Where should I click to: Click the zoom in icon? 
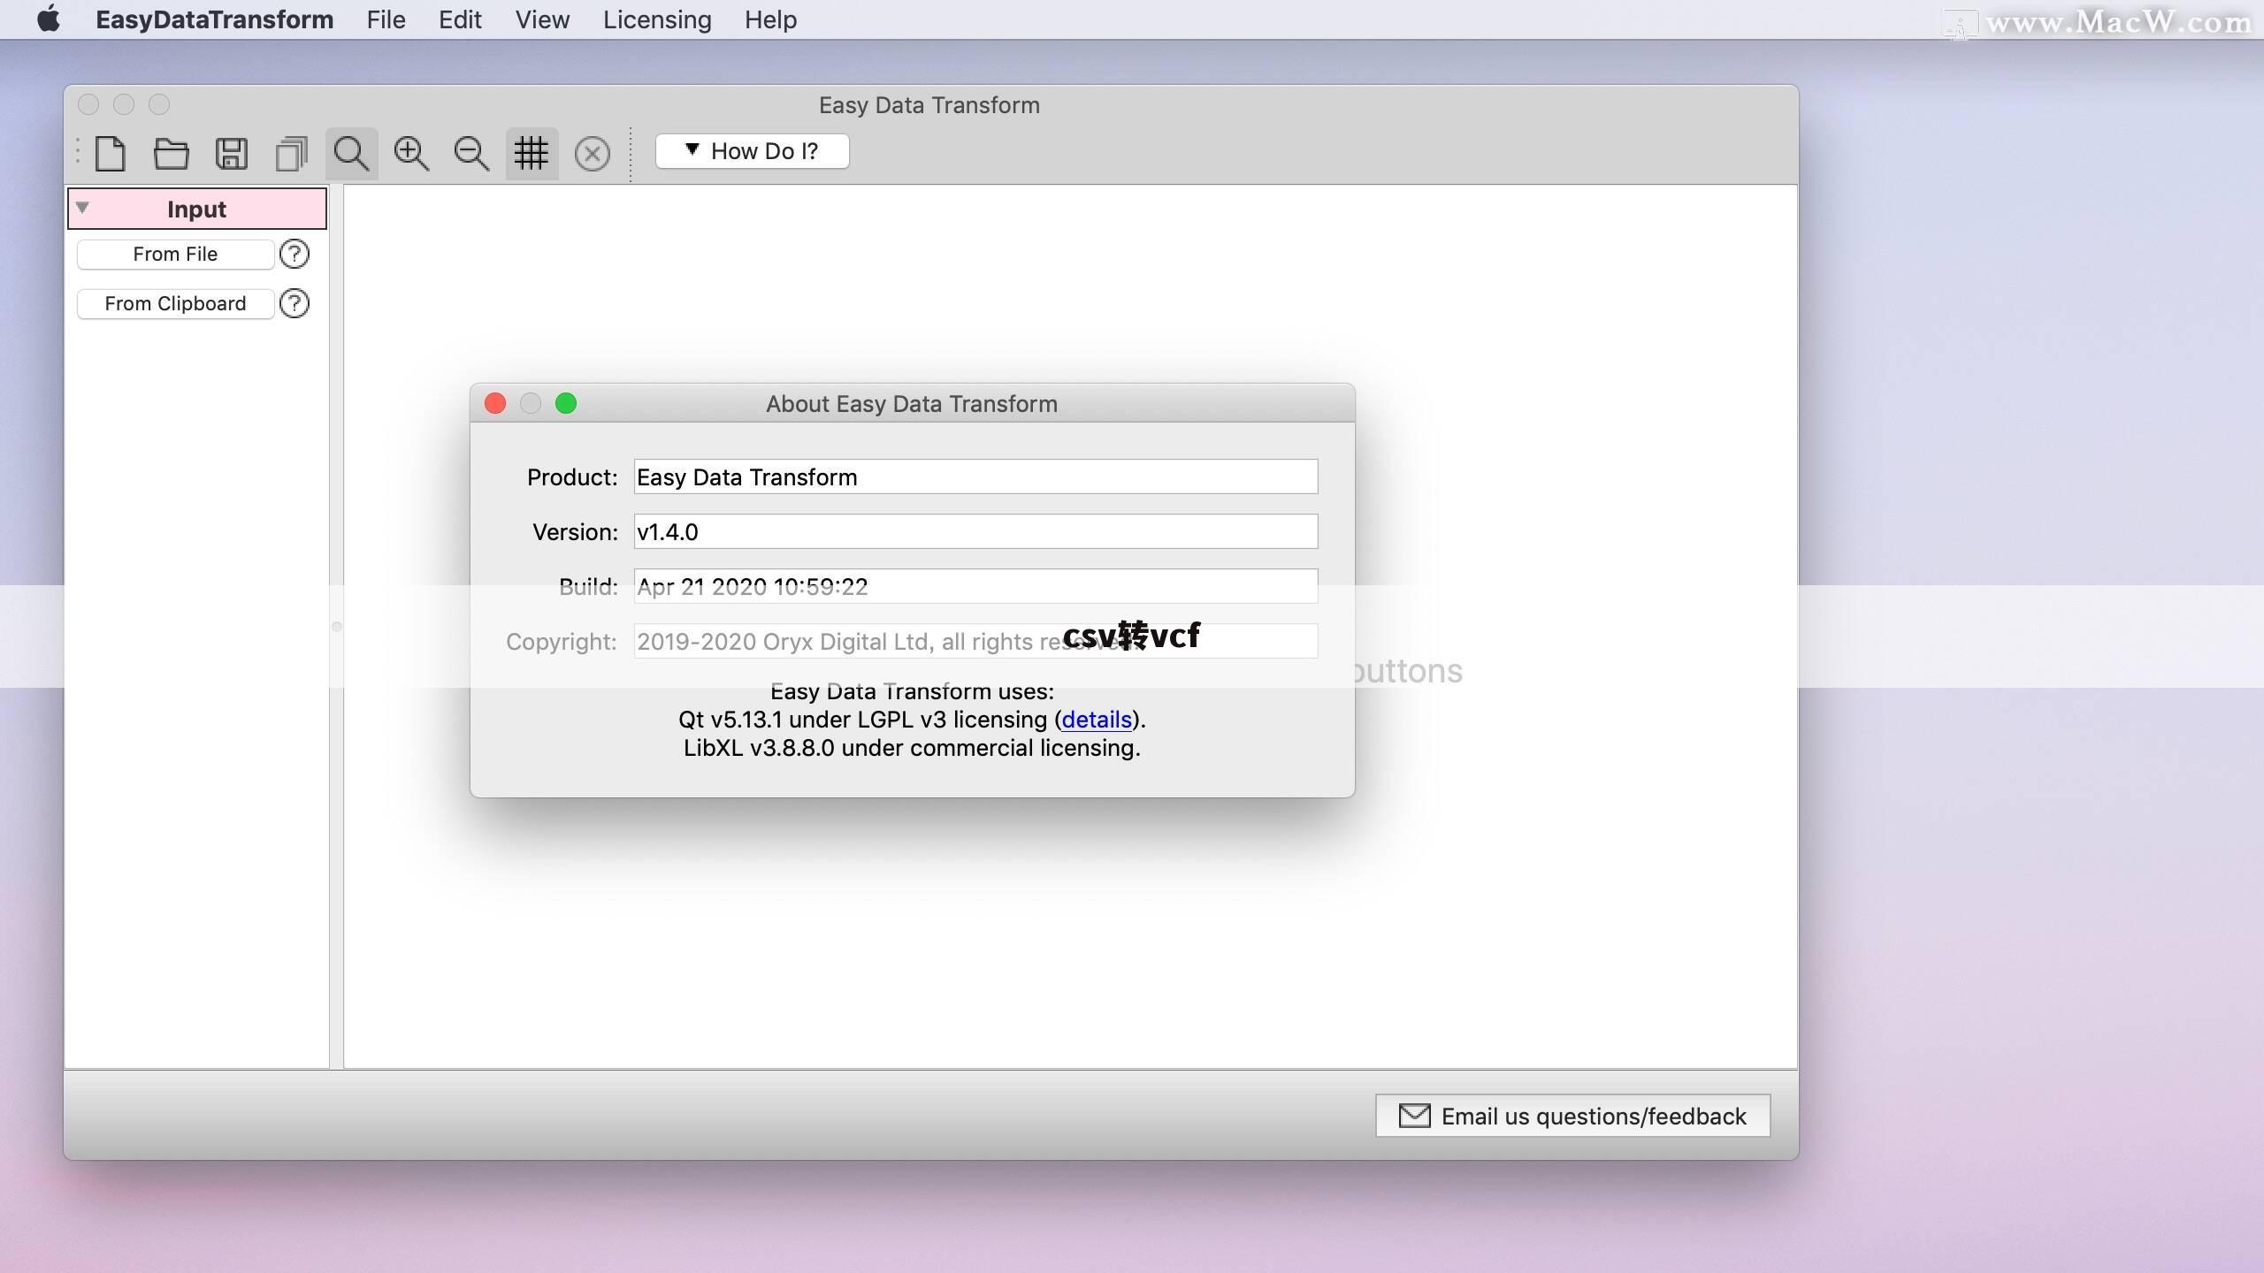(x=409, y=151)
